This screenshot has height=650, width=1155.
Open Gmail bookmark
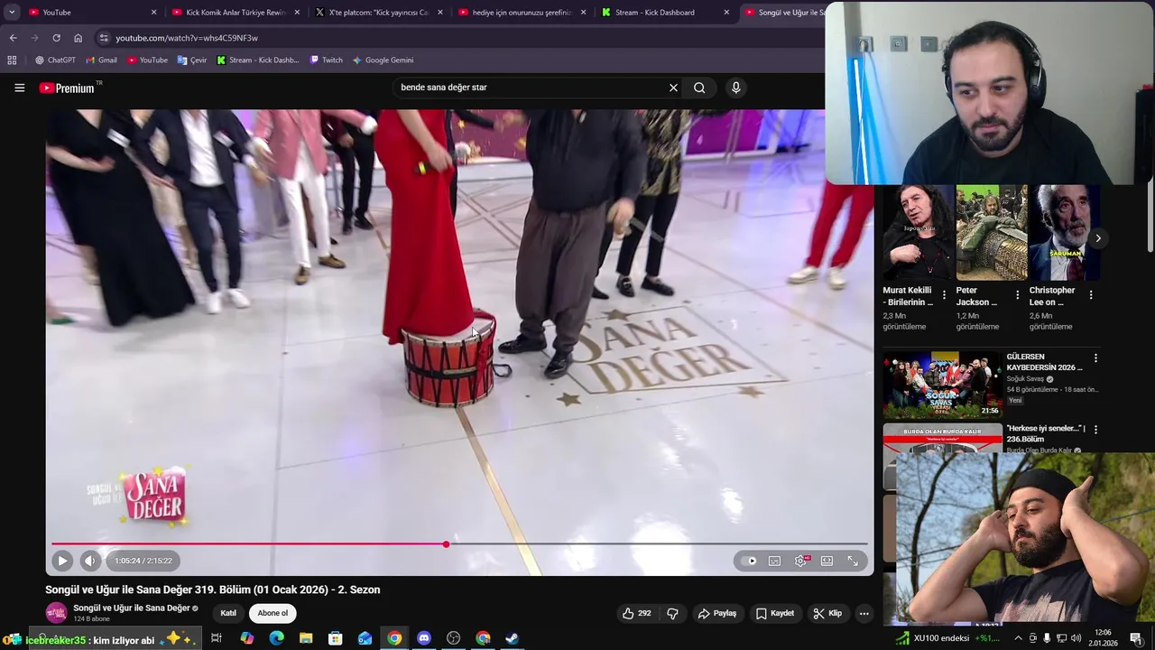(101, 60)
